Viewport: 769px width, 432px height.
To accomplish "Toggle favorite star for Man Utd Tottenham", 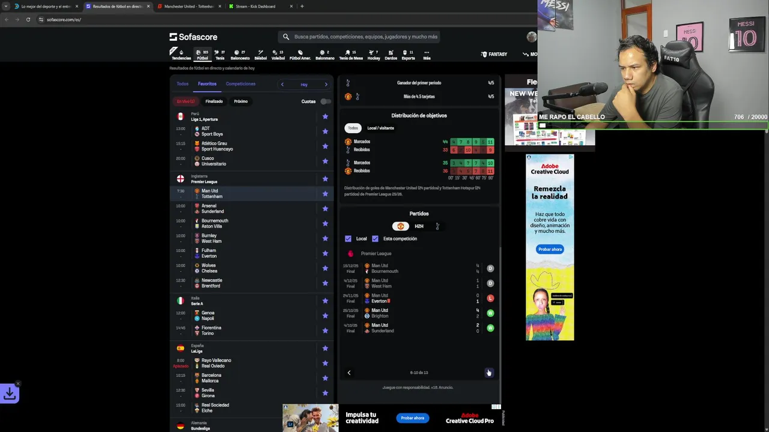I will 325,194.
